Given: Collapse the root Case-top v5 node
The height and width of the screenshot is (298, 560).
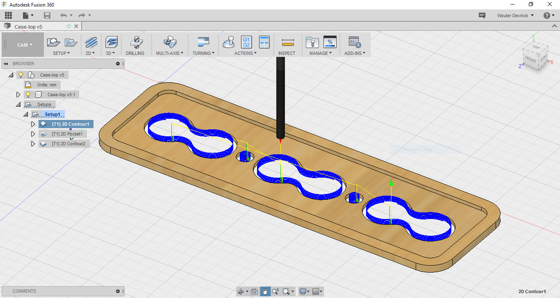Looking at the screenshot, I should coord(11,75).
